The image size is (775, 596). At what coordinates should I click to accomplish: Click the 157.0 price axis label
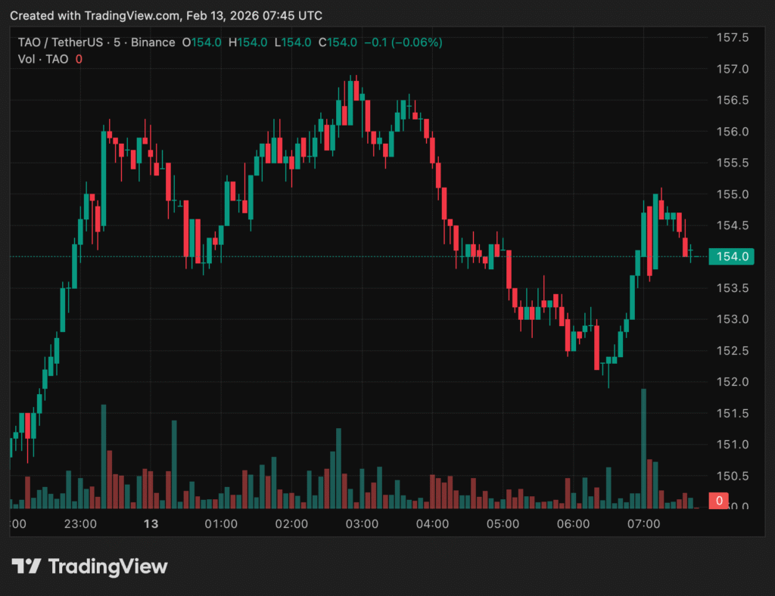[x=733, y=69]
